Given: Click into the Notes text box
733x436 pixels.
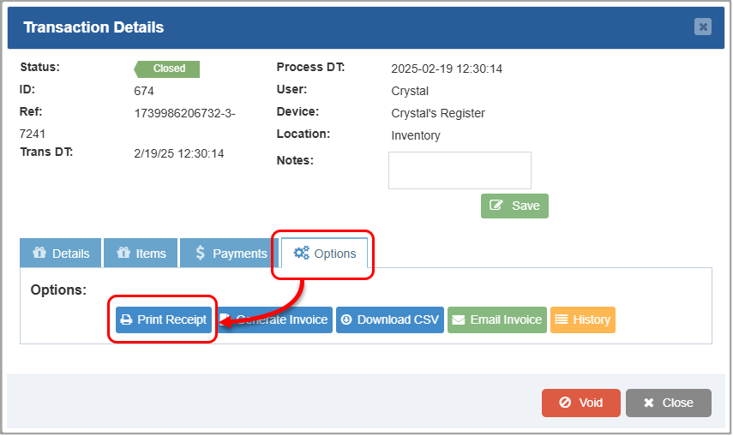Looking at the screenshot, I should click(460, 170).
